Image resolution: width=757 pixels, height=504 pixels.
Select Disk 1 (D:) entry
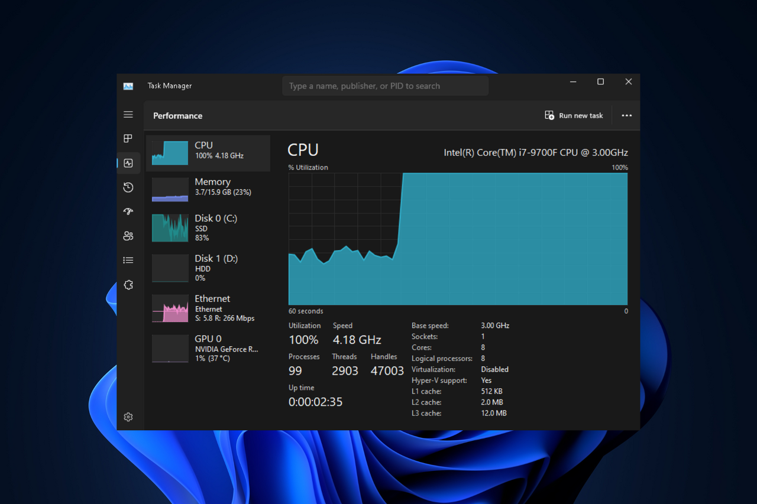208,268
